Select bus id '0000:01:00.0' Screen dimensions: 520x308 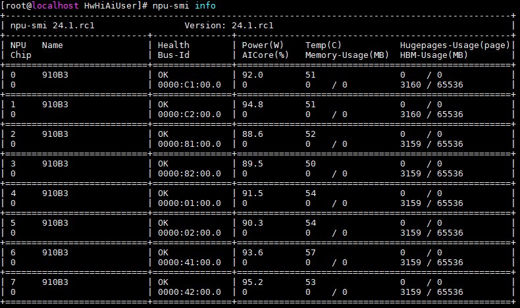tap(190, 203)
